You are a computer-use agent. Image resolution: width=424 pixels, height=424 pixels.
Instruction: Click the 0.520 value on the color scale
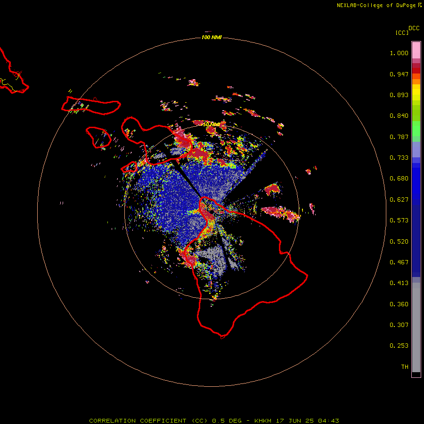(399, 242)
